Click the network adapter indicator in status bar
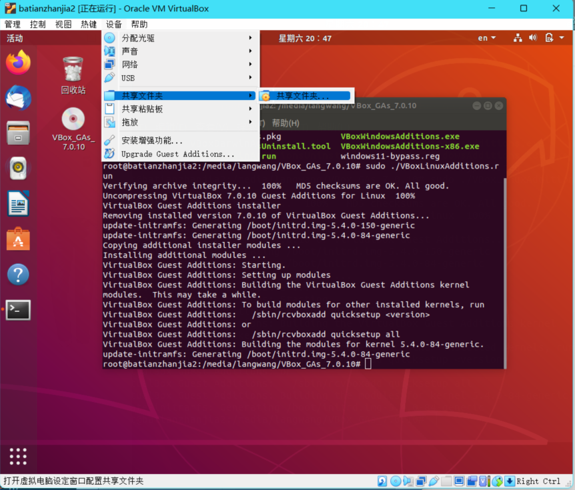The height and width of the screenshot is (490, 575). click(422, 481)
